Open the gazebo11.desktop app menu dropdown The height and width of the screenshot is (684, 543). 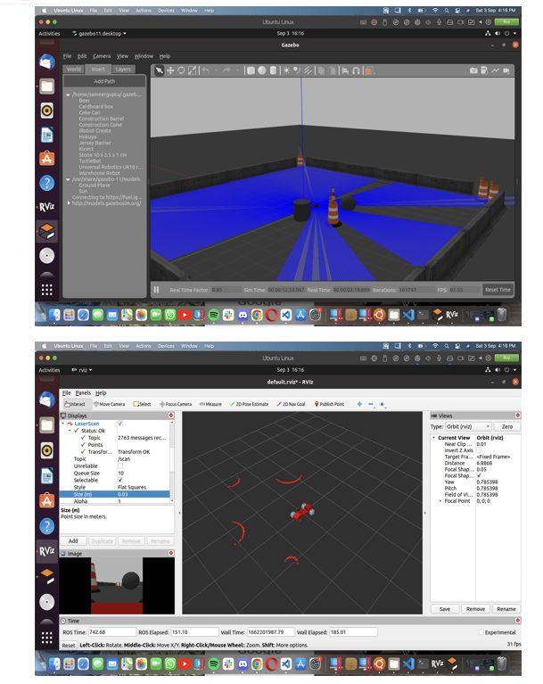click(100, 34)
